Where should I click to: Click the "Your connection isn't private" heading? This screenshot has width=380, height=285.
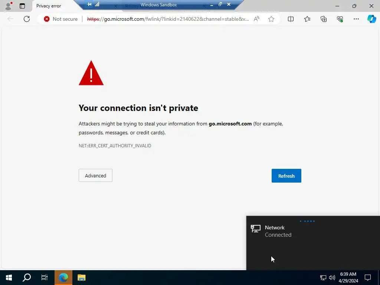pyautogui.click(x=138, y=108)
